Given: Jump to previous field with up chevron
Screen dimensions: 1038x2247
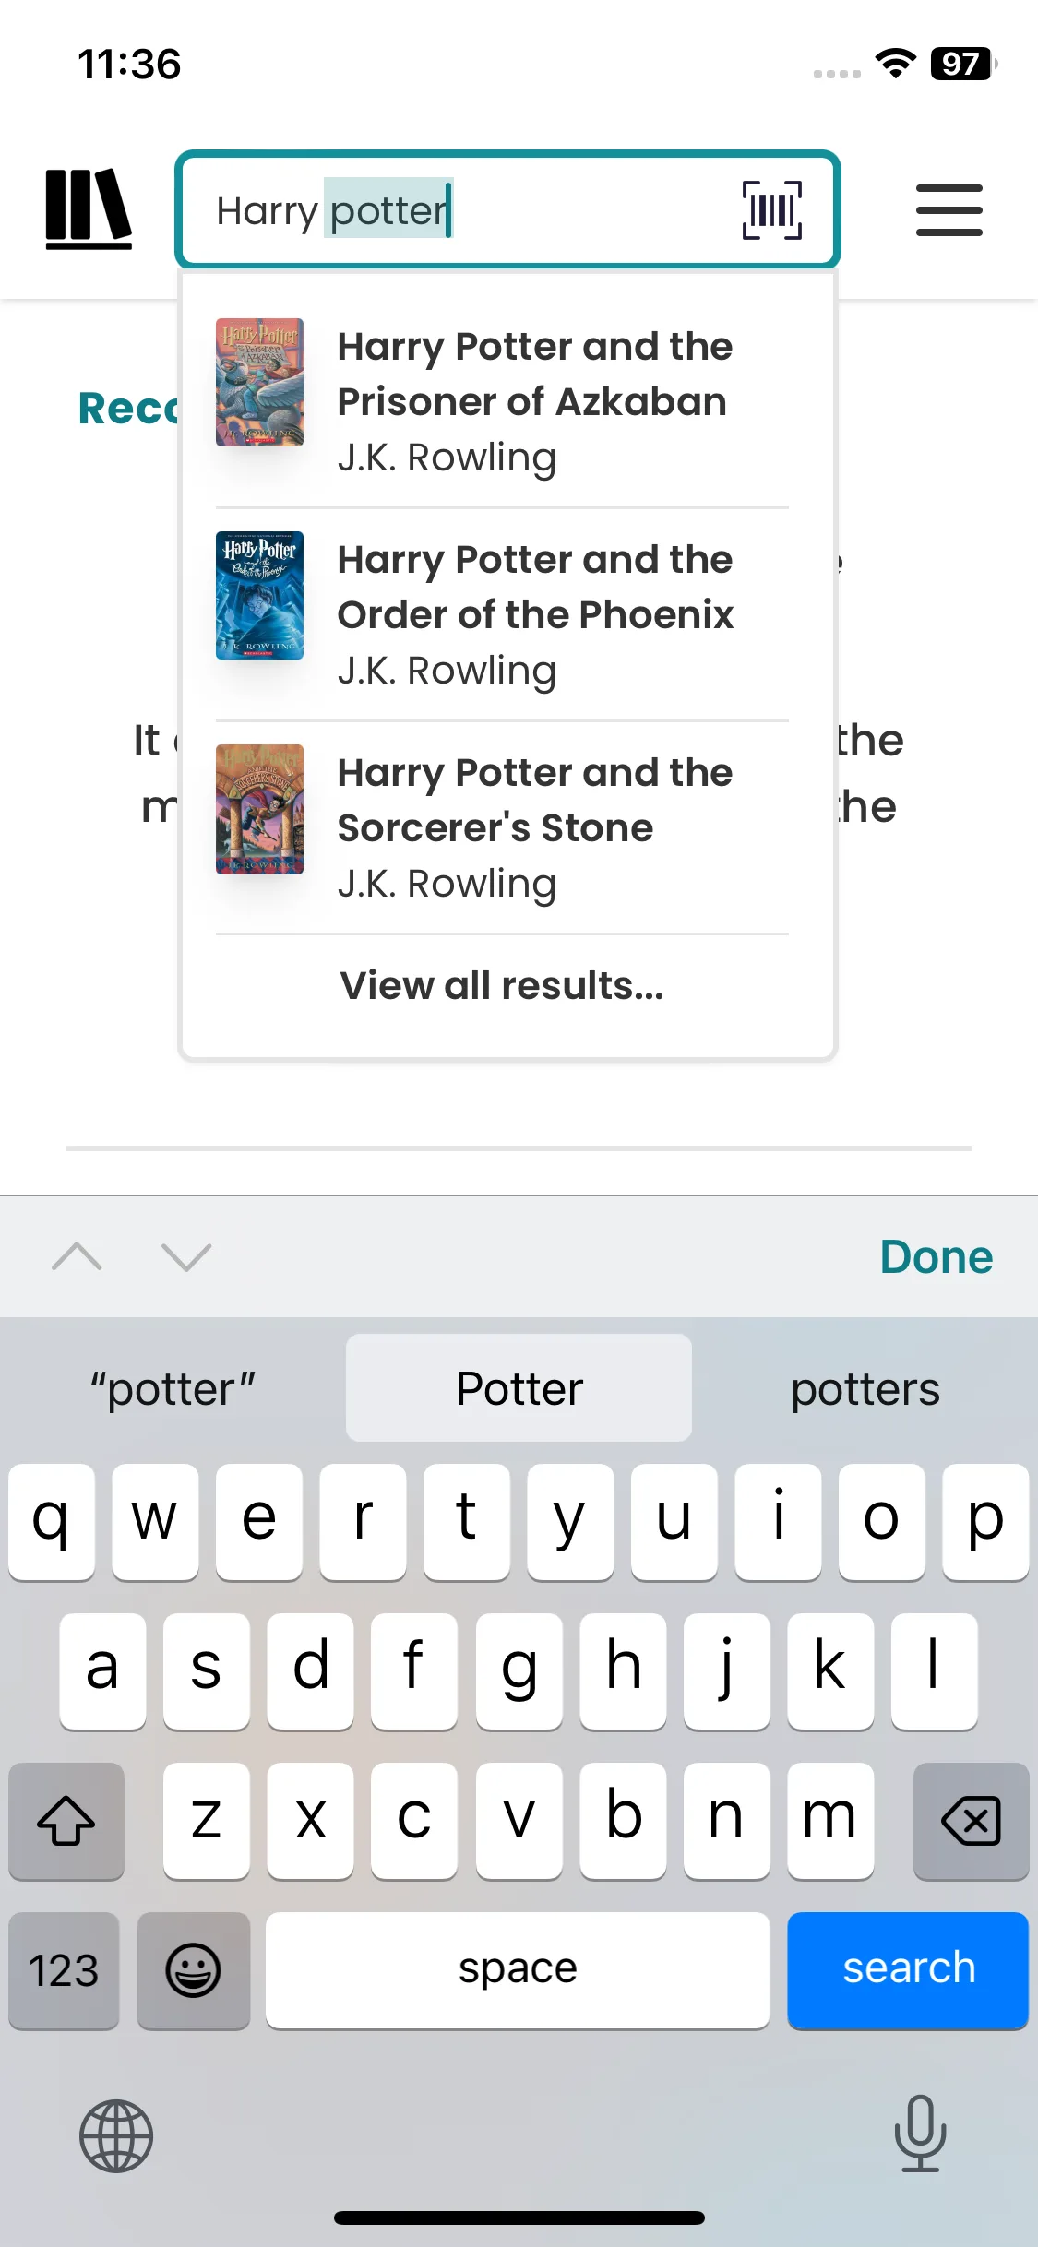Looking at the screenshot, I should (x=78, y=1256).
